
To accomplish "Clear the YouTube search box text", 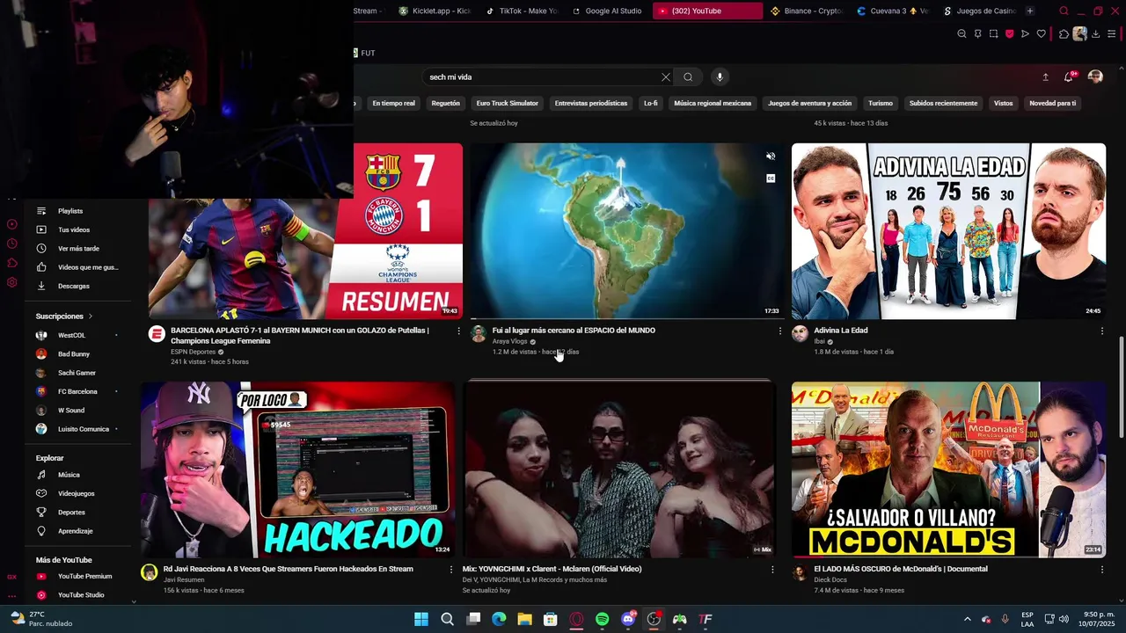I will [x=666, y=77].
